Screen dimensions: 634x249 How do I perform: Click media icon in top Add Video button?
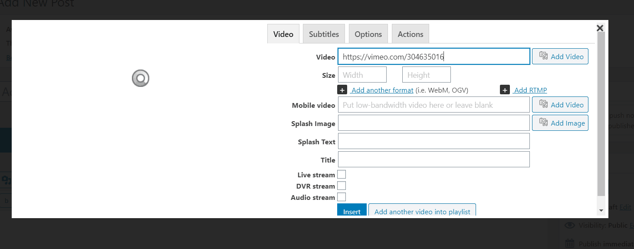point(543,56)
